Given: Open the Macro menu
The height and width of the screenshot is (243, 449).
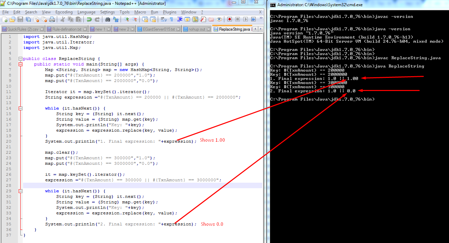Looking at the screenshot, I should pos(140,12).
